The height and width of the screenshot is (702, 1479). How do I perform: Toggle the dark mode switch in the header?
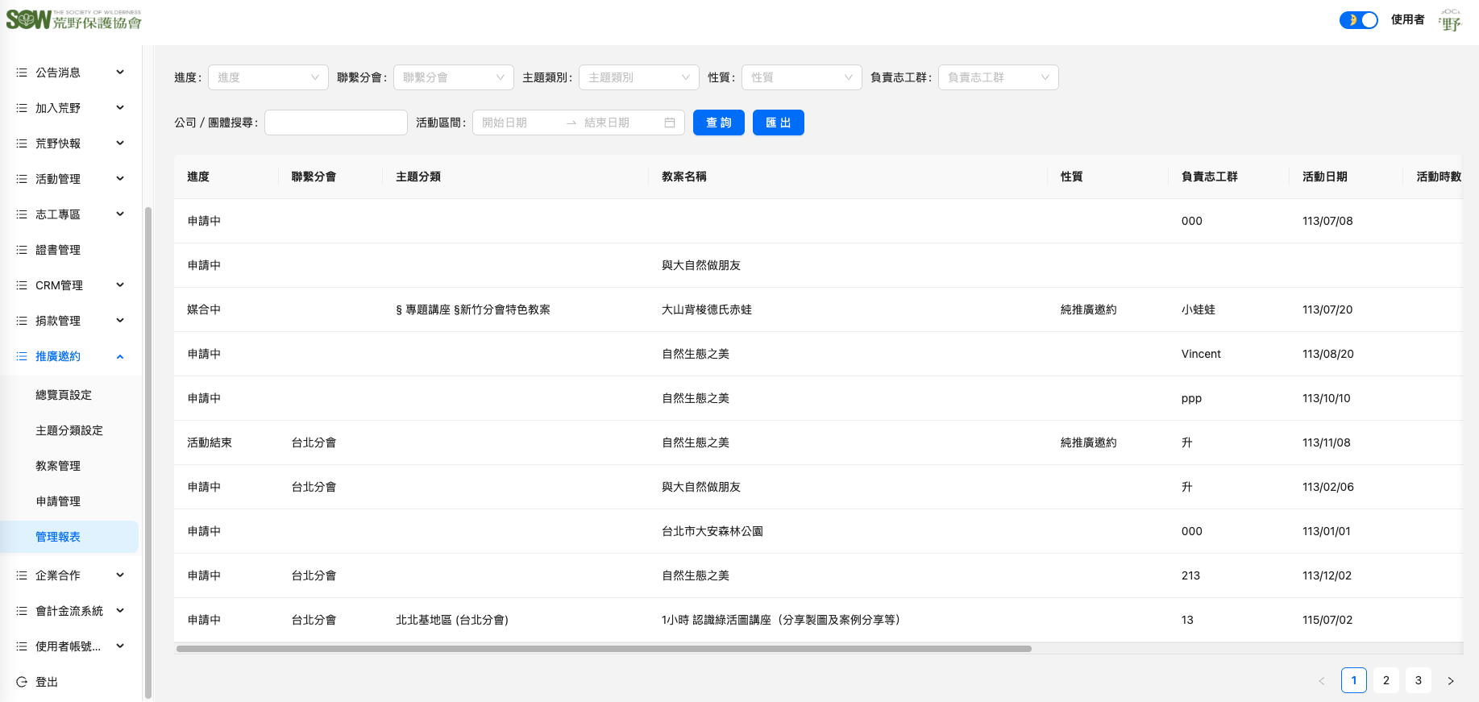1358,20
